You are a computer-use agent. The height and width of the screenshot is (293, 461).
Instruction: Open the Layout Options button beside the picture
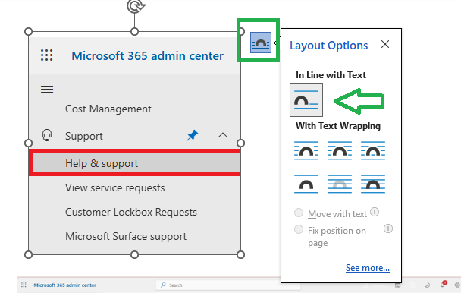pyautogui.click(x=261, y=43)
